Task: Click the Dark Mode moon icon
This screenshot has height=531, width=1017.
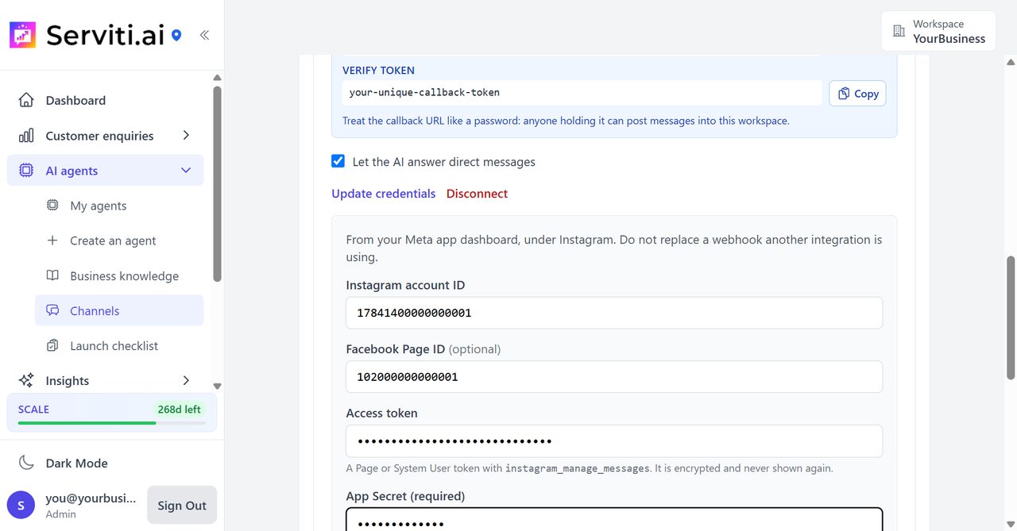Action: point(26,463)
